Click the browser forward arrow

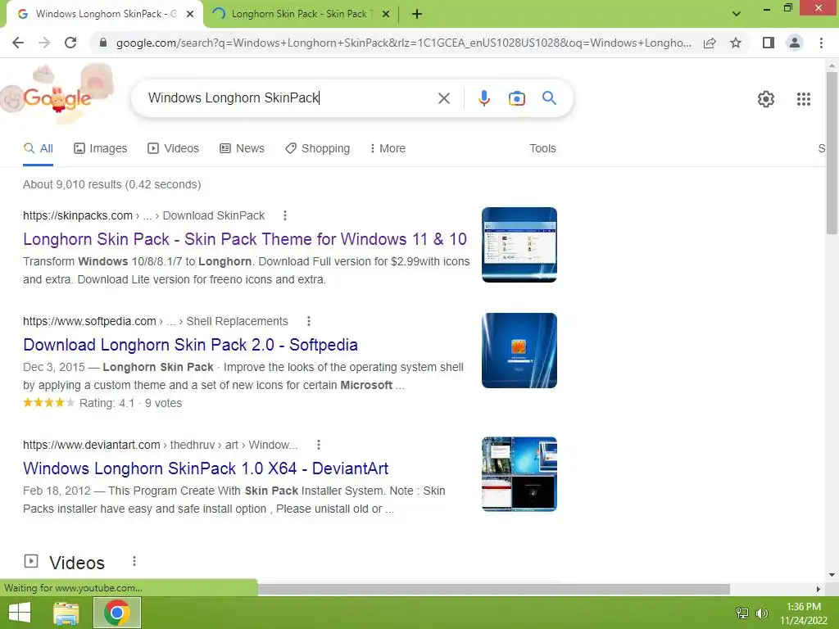pos(44,43)
